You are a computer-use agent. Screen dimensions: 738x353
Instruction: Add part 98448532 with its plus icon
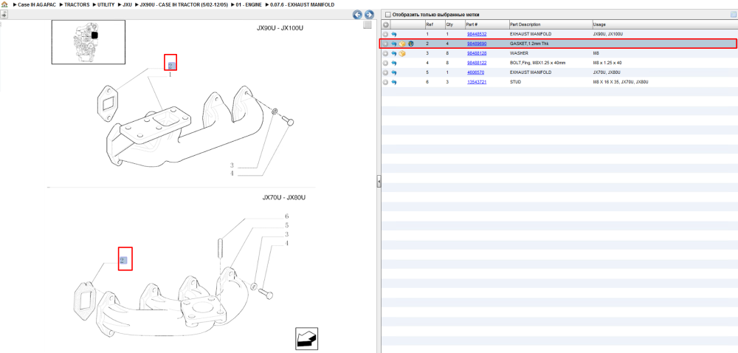385,35
